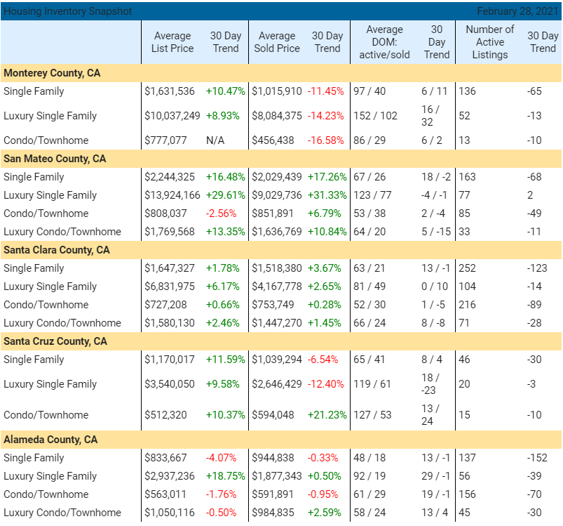
Task: Click the 252 Santa Clara active listings value
Action: [x=466, y=268]
